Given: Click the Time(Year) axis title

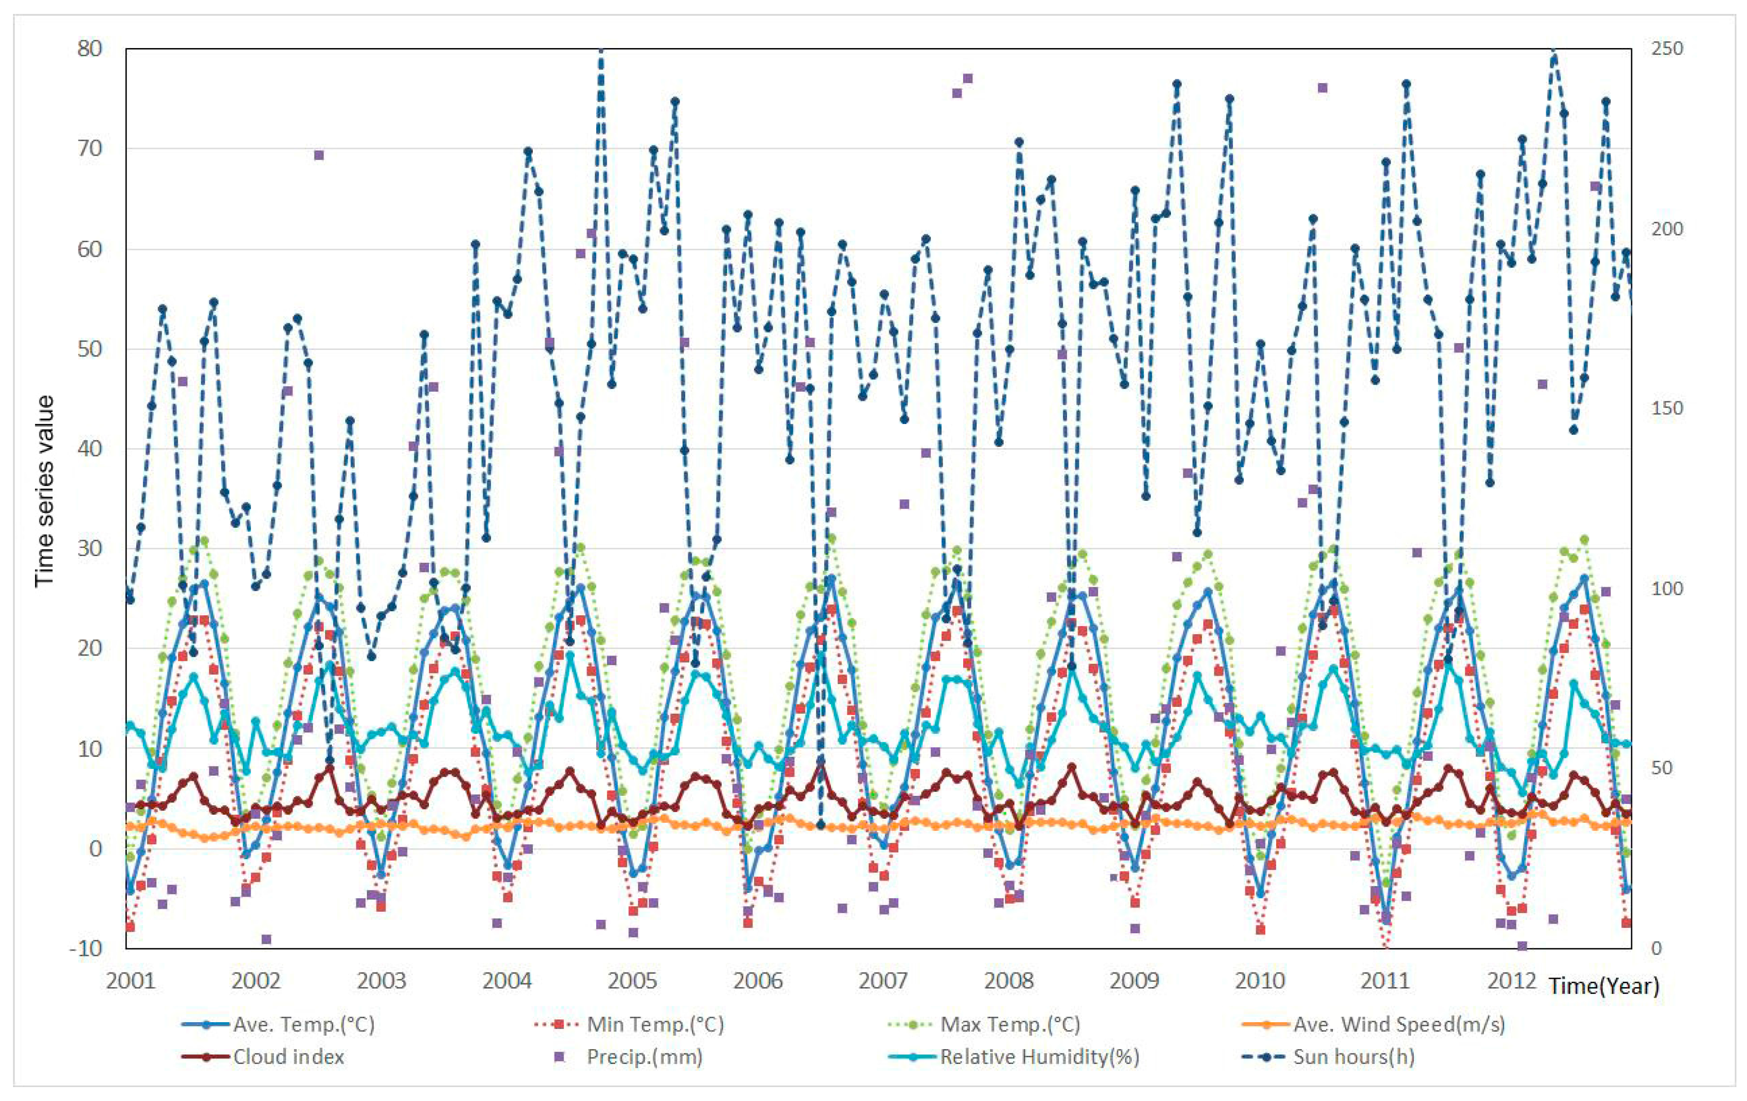Looking at the screenshot, I should (x=1604, y=986).
